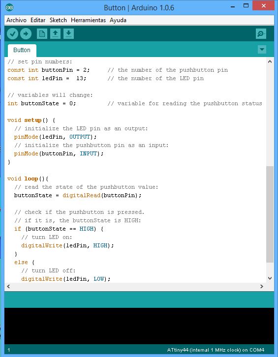Click the horizontal scrollbar right arrow
Image resolution: width=278 pixels, height=357 pixels.
tap(262, 286)
